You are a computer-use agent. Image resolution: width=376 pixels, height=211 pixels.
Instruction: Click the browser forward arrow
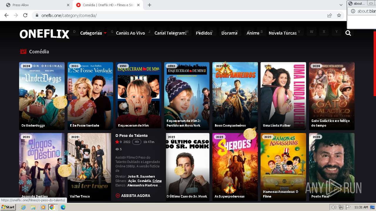[16, 15]
